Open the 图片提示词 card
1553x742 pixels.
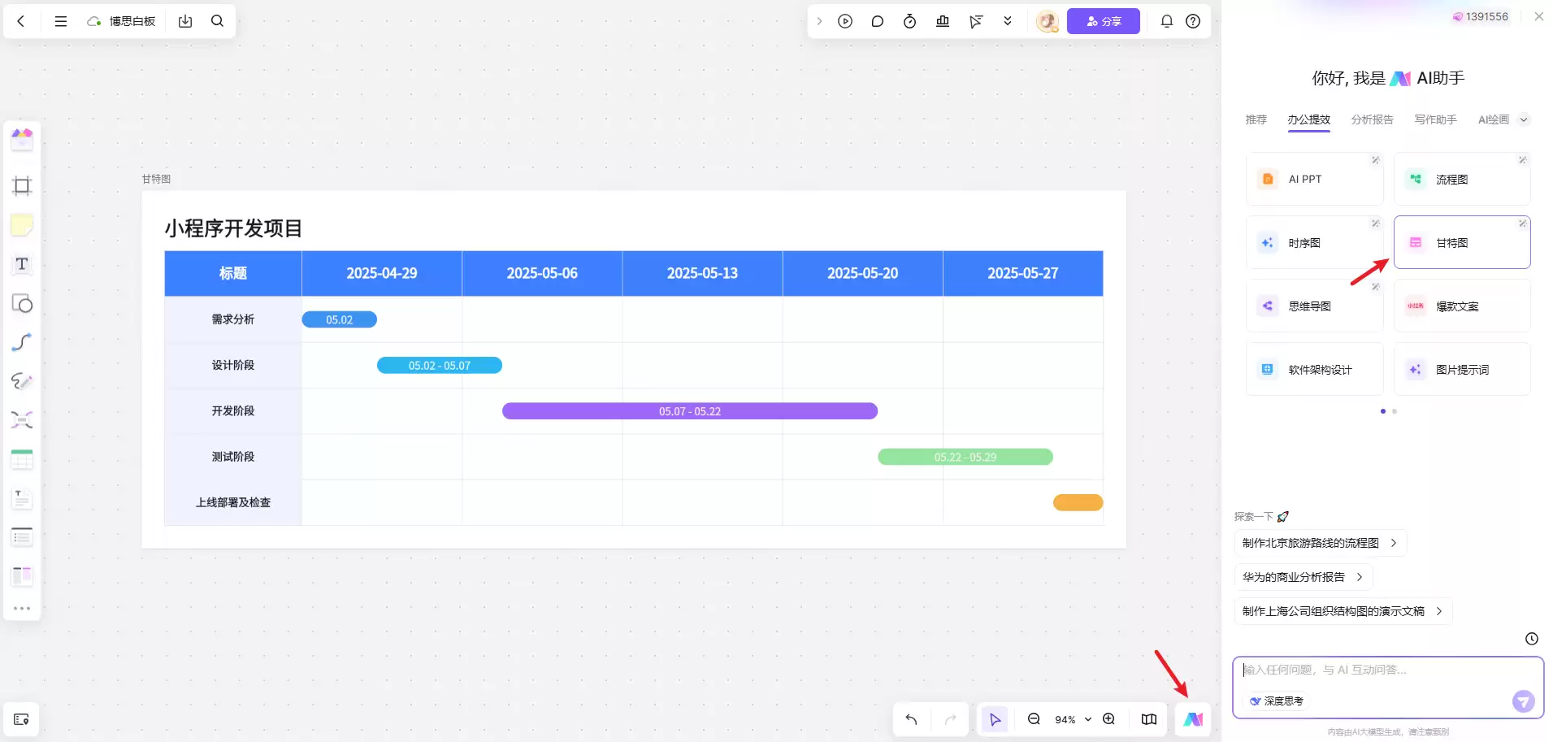coord(1462,369)
